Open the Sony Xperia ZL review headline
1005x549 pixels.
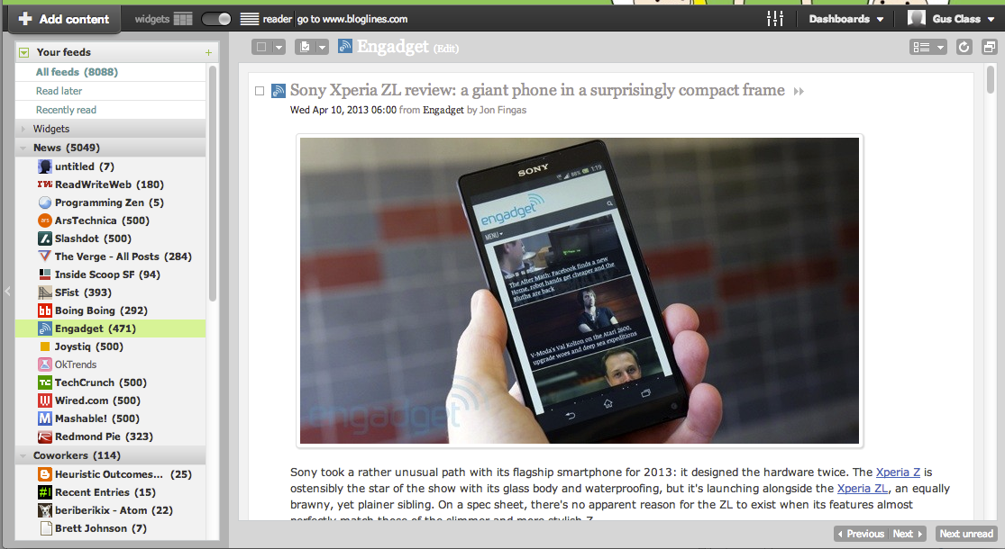click(x=537, y=90)
